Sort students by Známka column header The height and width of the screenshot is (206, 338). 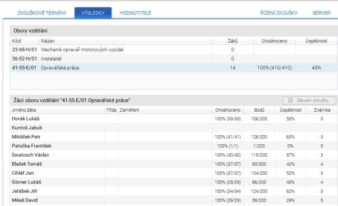pos(322,110)
